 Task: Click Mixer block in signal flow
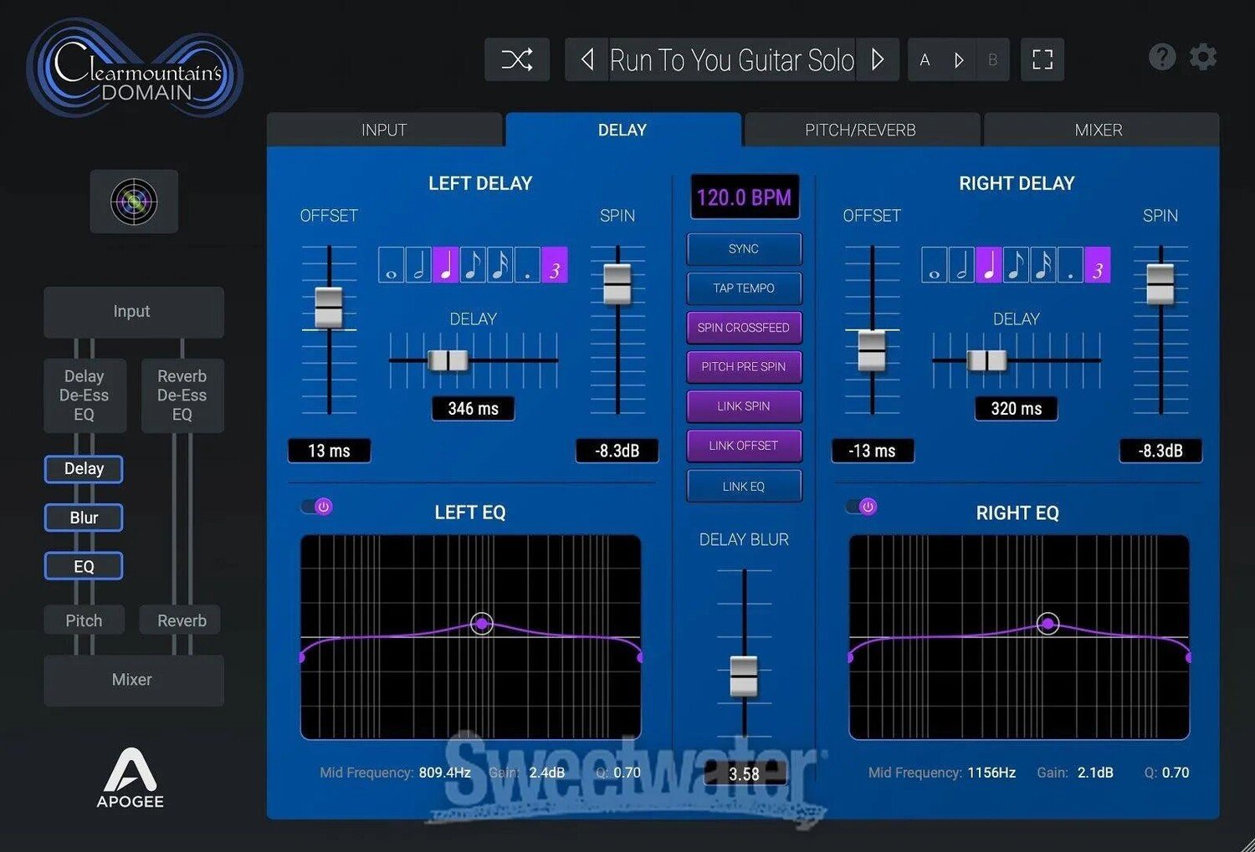coord(133,680)
